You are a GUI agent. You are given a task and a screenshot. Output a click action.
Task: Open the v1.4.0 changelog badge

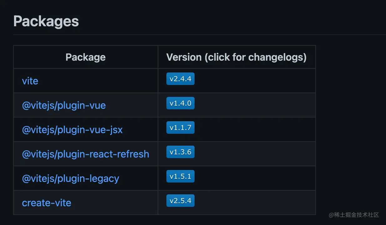[180, 103]
